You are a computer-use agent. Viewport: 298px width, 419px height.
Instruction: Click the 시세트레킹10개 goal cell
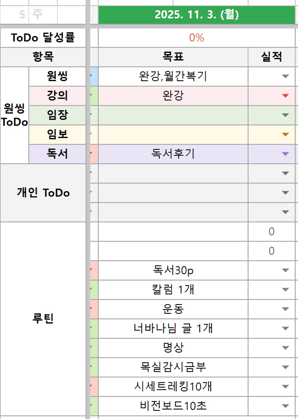coord(173,387)
